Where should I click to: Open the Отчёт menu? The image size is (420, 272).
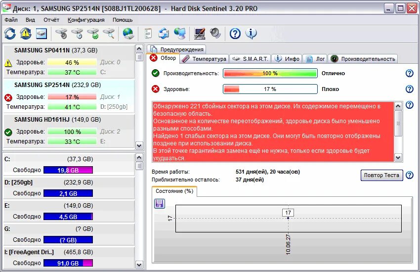pyautogui.click(x=51, y=20)
